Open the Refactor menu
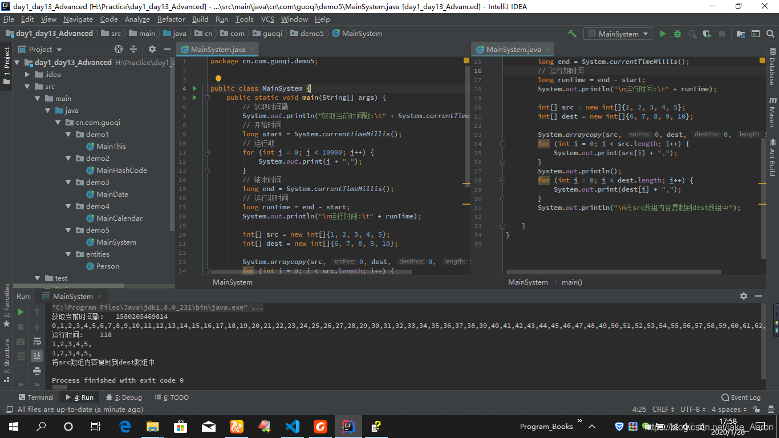Image resolution: width=779 pixels, height=438 pixels. point(171,19)
